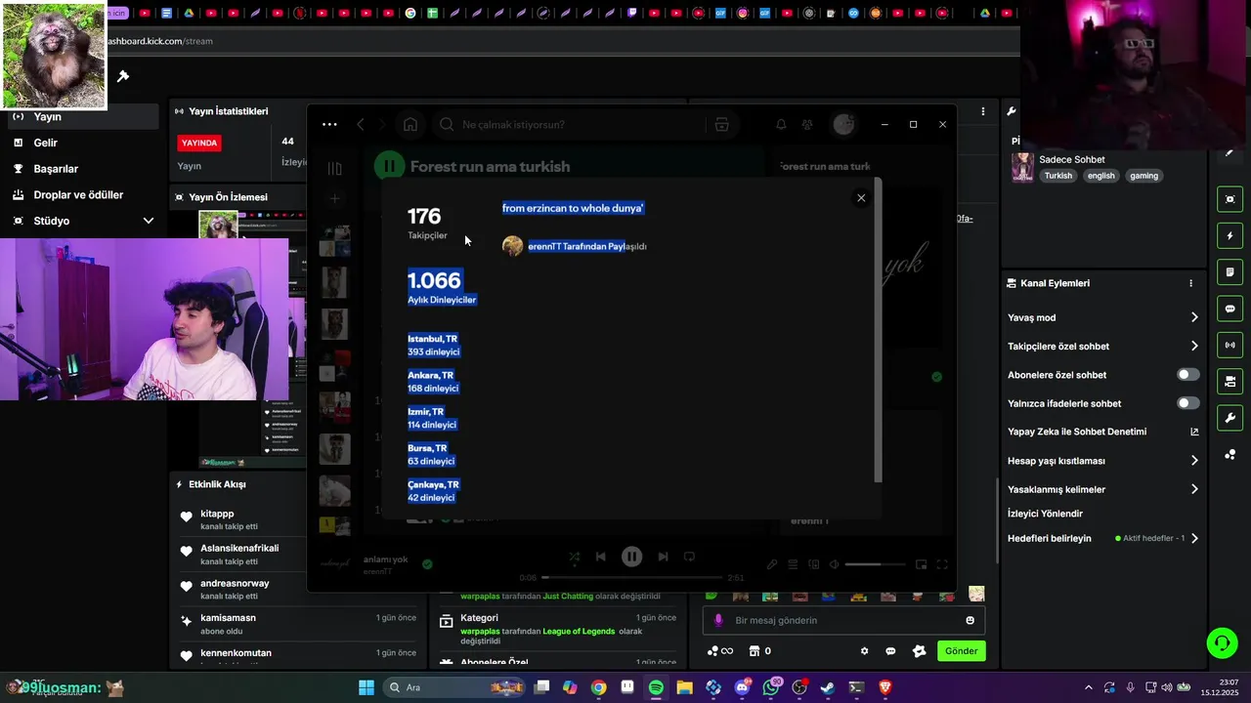Open Spotify profile avatar
This screenshot has height=703, width=1251.
point(843,124)
